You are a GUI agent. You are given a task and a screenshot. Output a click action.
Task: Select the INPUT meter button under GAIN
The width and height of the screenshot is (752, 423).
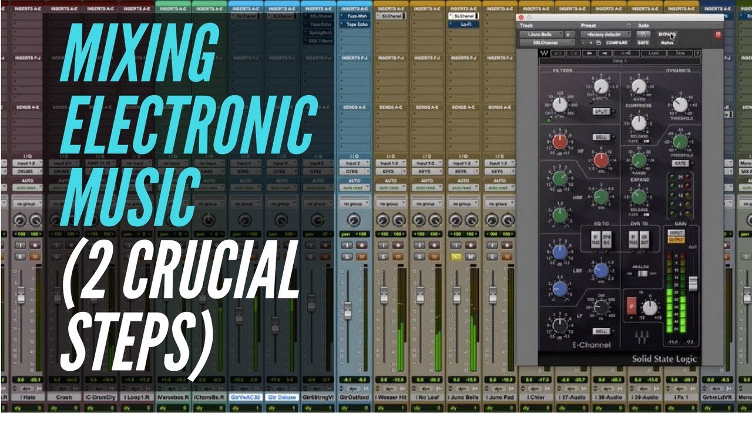click(x=676, y=233)
